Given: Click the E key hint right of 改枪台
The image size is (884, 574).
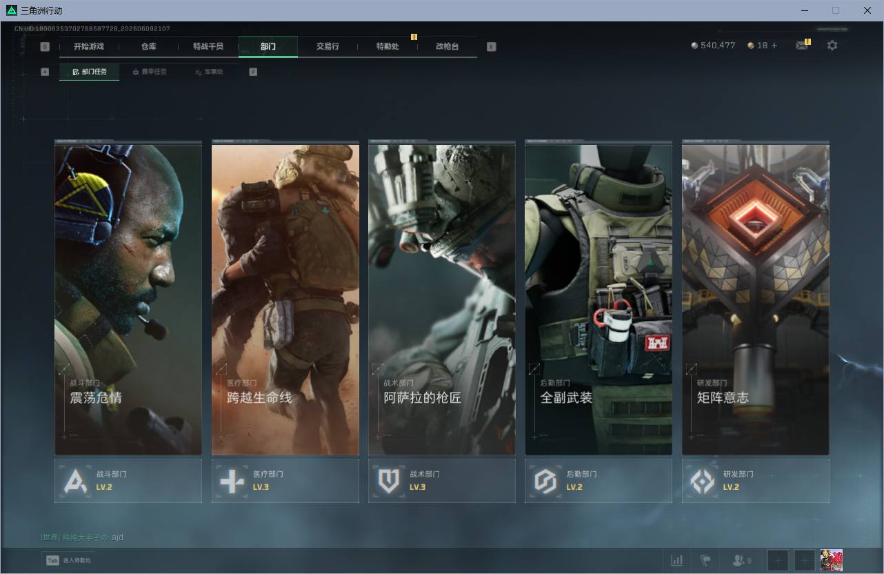Looking at the screenshot, I should tap(491, 47).
